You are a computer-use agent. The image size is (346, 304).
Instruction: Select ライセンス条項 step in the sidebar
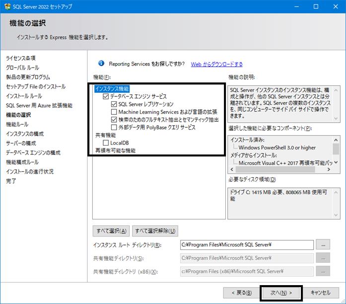[21, 58]
